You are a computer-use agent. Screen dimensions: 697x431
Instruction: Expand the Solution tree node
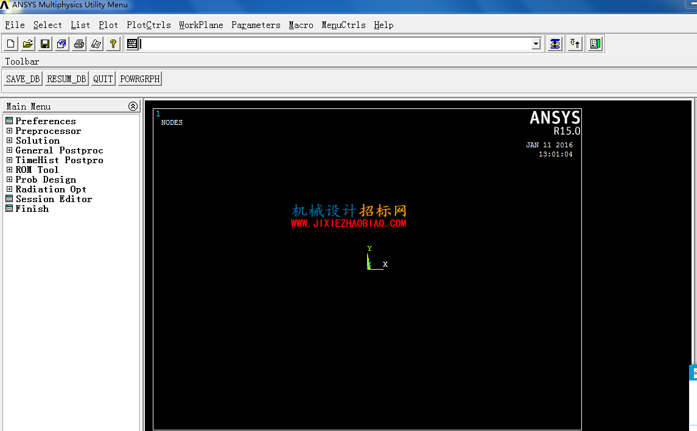click(x=9, y=141)
